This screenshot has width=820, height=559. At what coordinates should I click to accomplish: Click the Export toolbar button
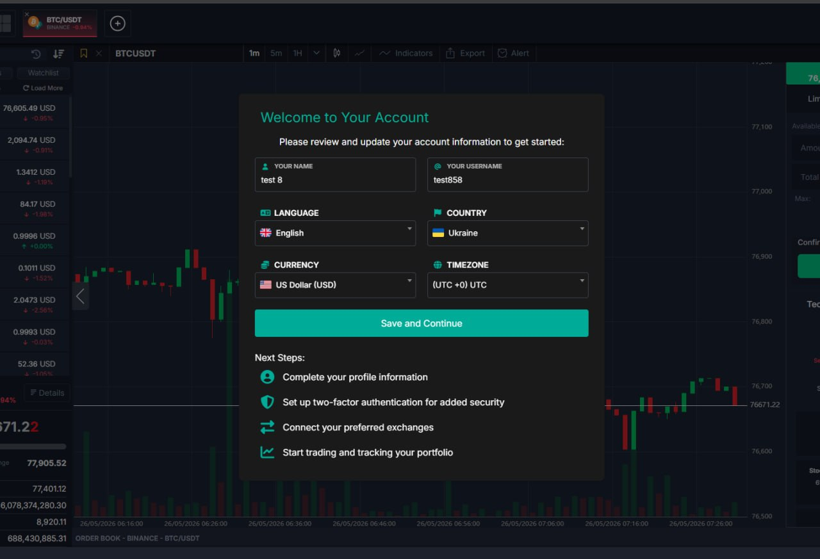[x=466, y=53]
